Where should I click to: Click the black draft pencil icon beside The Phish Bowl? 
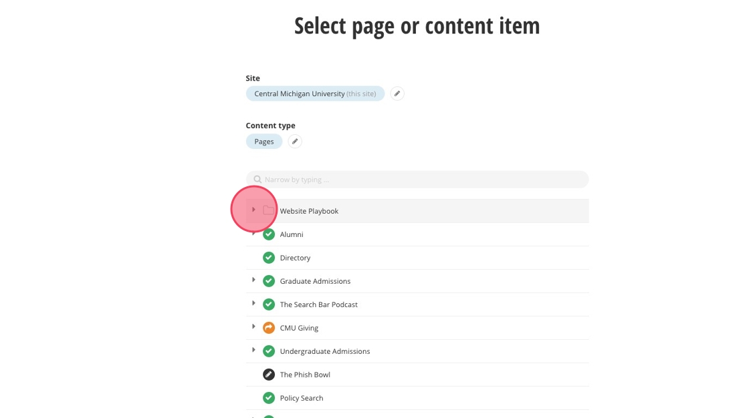[x=269, y=375]
